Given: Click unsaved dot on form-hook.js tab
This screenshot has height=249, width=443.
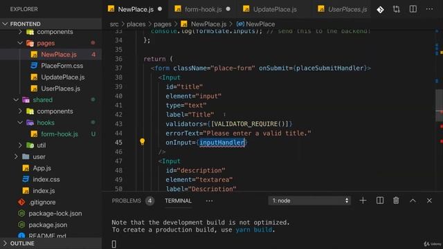Looking at the screenshot, I should coord(228,9).
